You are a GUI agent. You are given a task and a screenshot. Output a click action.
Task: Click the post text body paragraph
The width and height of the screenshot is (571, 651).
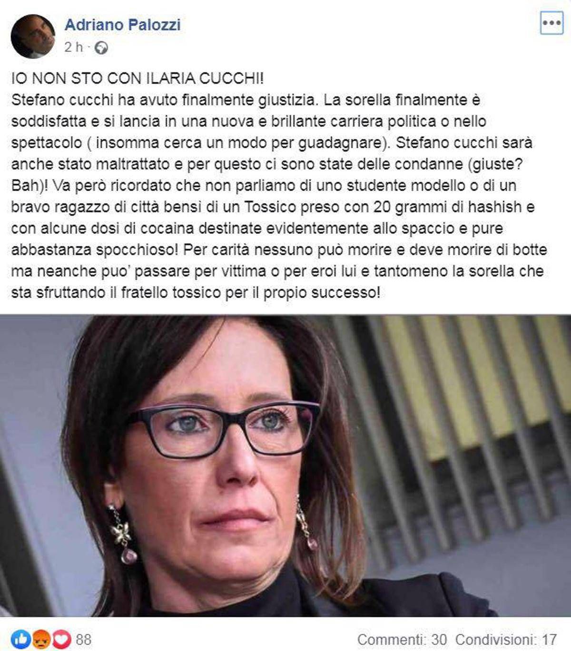[x=279, y=196]
